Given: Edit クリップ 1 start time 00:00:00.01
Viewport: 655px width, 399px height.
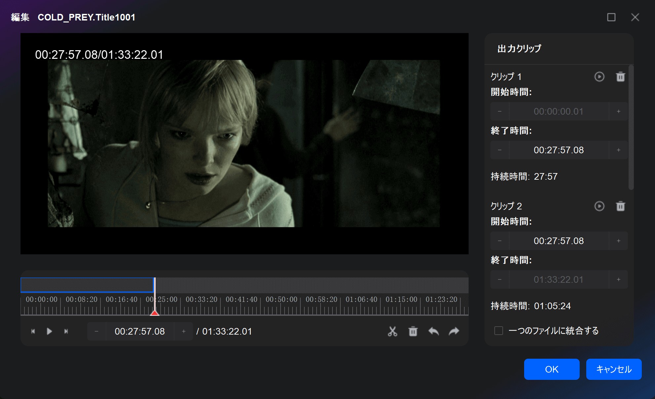Looking at the screenshot, I should (x=559, y=111).
